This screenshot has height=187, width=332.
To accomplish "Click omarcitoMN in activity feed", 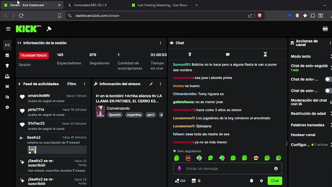I will (39, 96).
